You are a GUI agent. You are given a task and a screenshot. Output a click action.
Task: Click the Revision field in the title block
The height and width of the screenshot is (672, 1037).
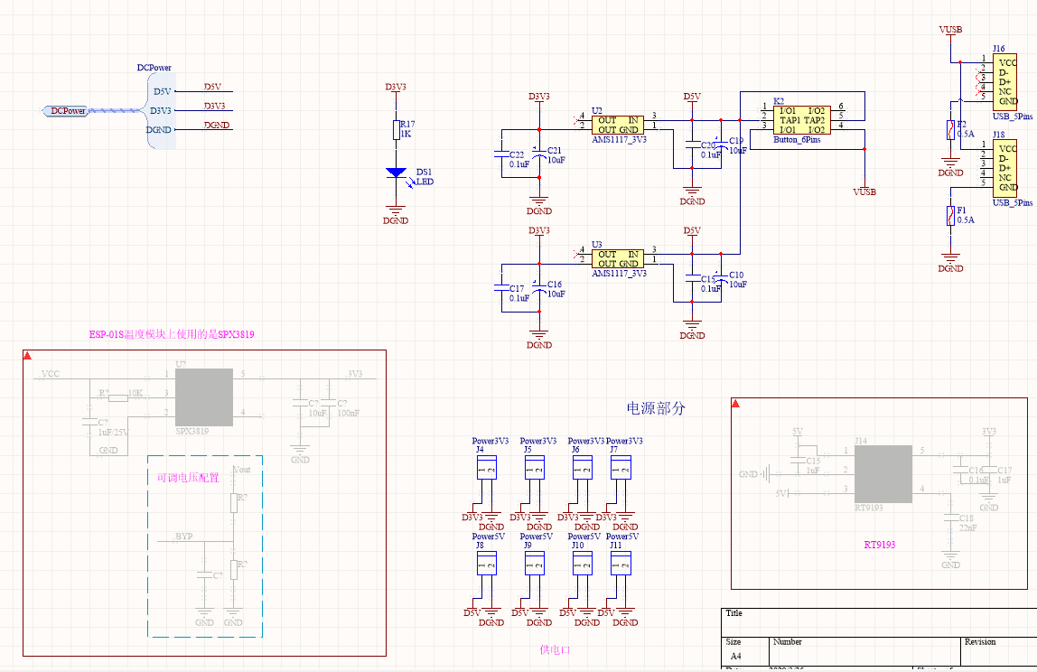pos(999,651)
